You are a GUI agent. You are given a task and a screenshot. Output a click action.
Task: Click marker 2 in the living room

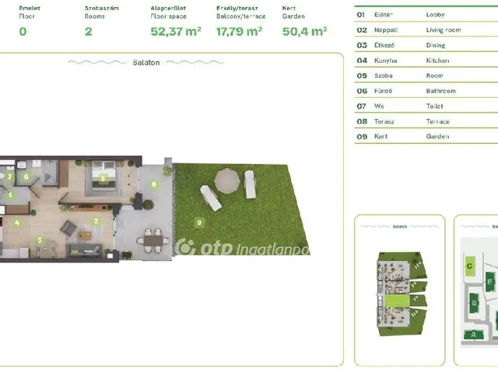coord(96,221)
